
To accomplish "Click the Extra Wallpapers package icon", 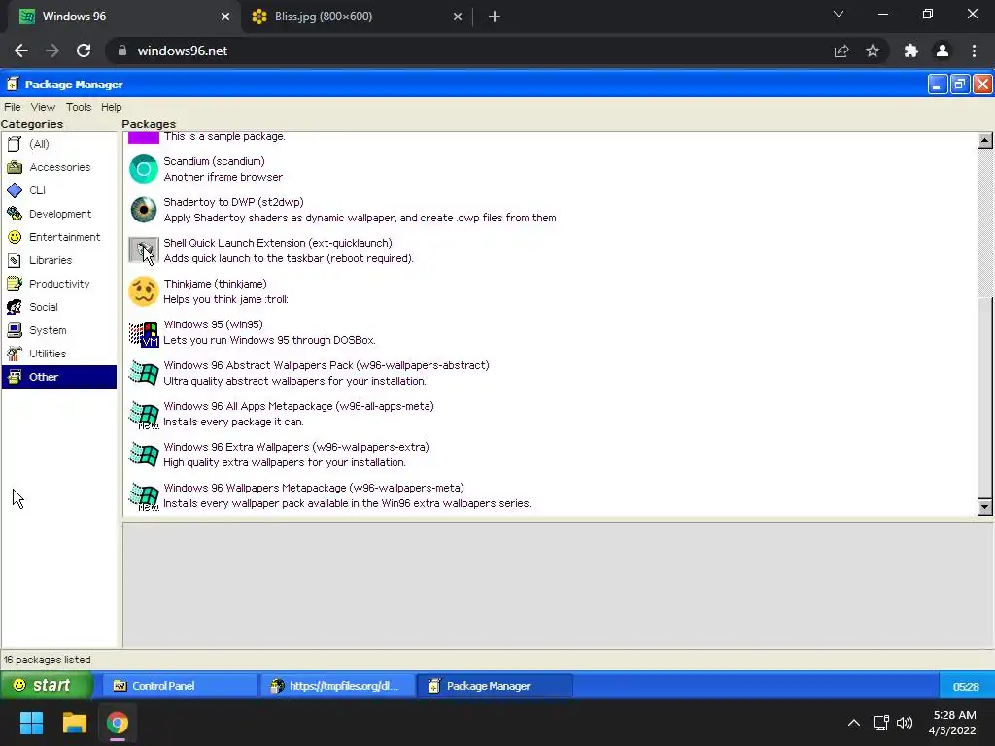I will point(144,455).
